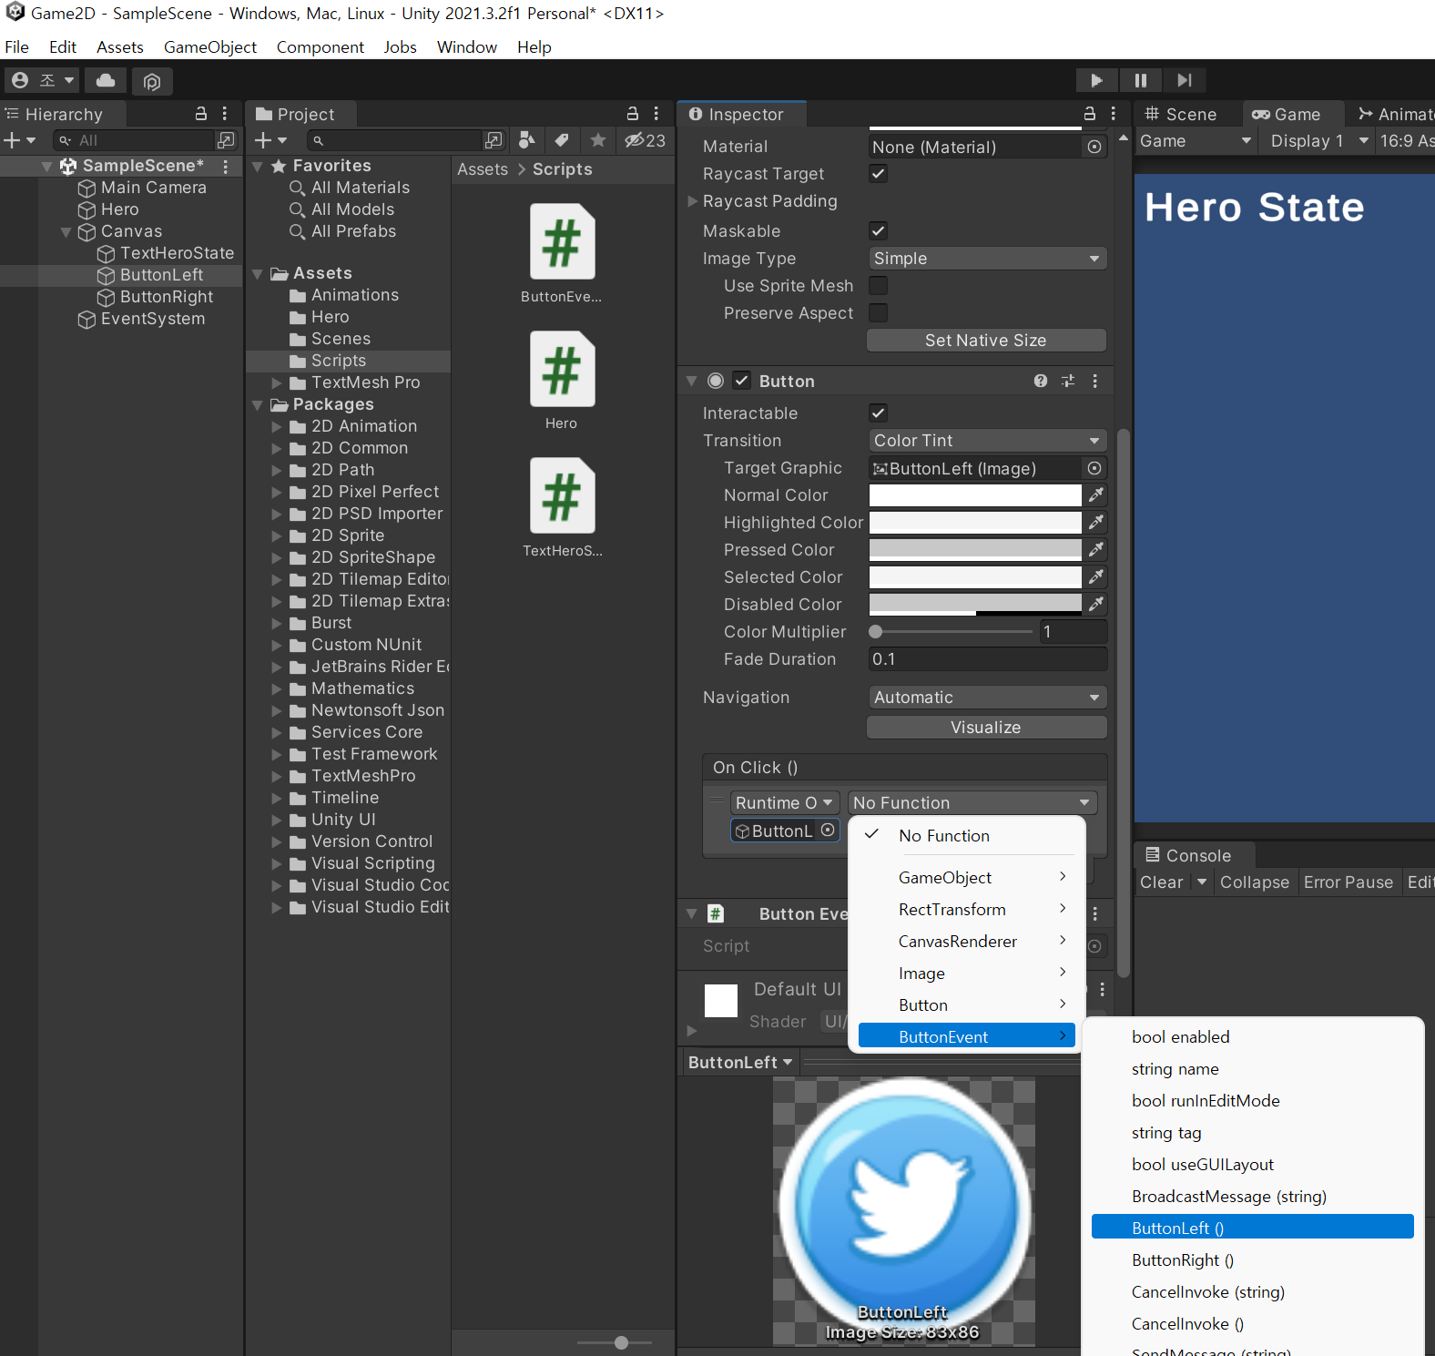Open the No Function dropdown

tap(972, 802)
